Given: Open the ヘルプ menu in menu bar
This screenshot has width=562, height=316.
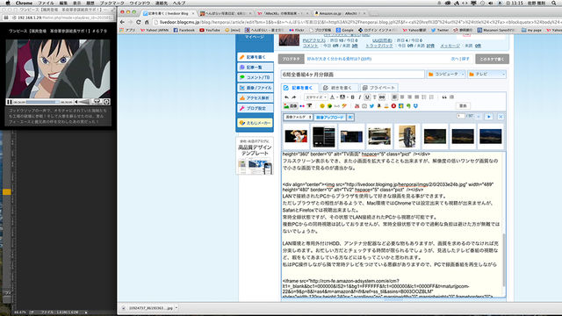Looking at the screenshot, I should (179, 3).
